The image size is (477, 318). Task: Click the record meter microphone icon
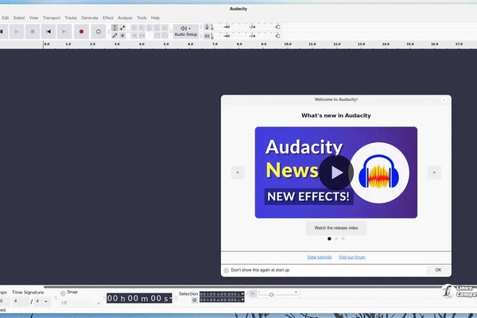[207, 27]
